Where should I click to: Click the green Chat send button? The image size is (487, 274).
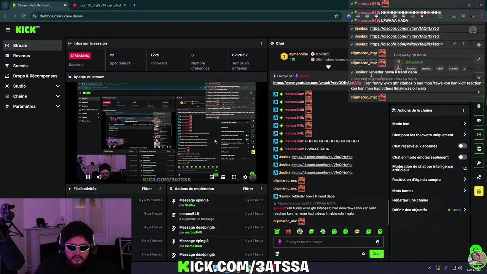(x=376, y=254)
